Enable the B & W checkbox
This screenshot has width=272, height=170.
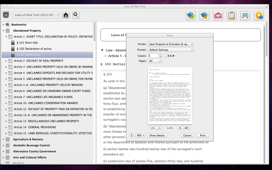166,56
